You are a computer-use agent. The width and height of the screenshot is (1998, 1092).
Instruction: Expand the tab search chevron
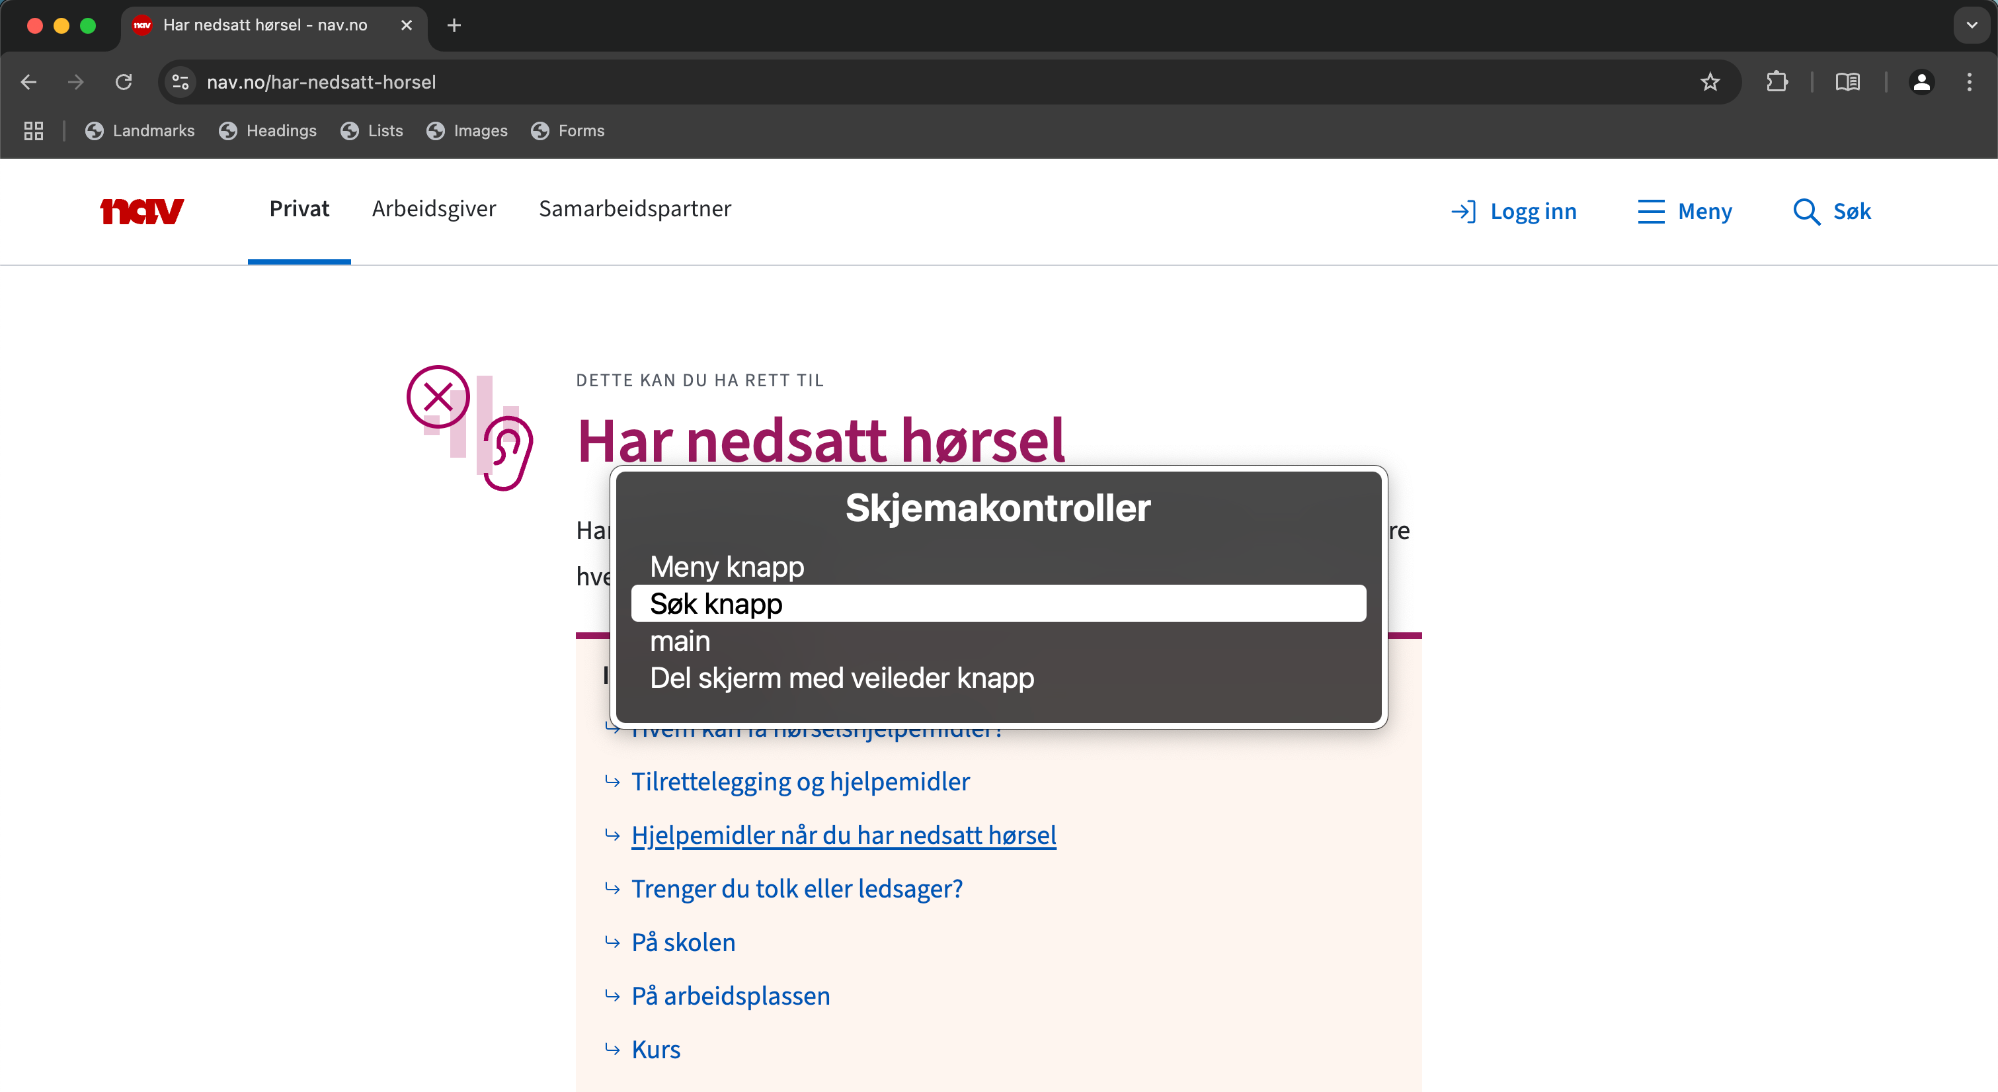pos(1972,25)
